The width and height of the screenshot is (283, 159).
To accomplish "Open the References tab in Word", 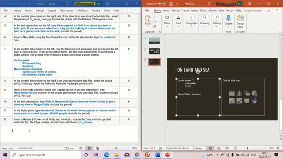I will (x=67, y=11).
